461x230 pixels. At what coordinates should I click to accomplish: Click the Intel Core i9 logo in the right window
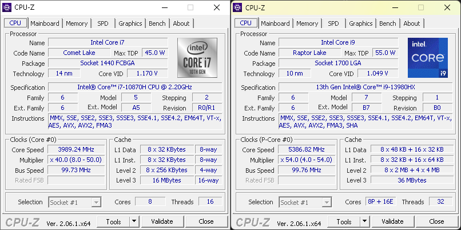pyautogui.click(x=428, y=58)
